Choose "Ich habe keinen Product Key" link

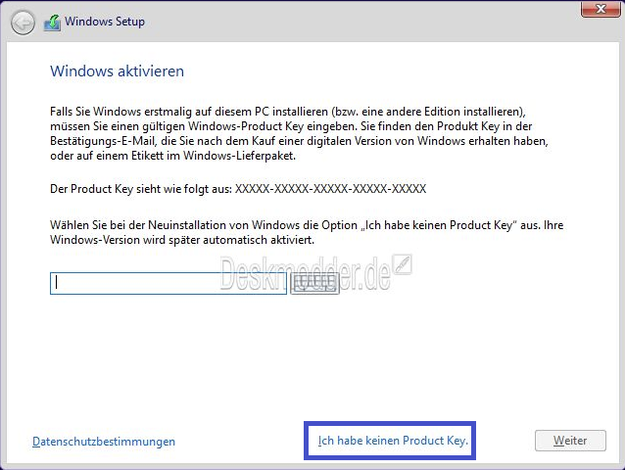(393, 441)
